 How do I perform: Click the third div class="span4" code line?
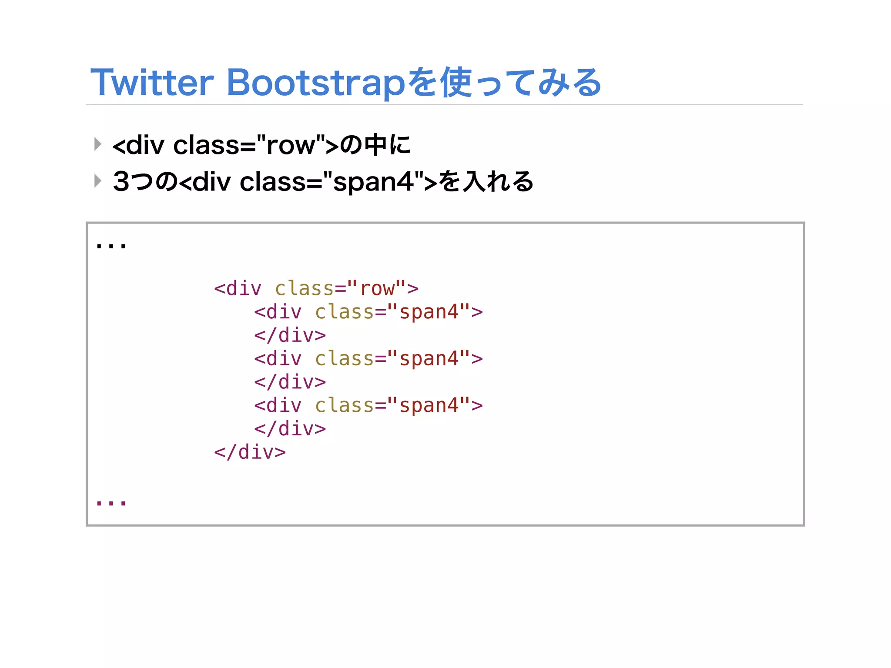pos(368,405)
